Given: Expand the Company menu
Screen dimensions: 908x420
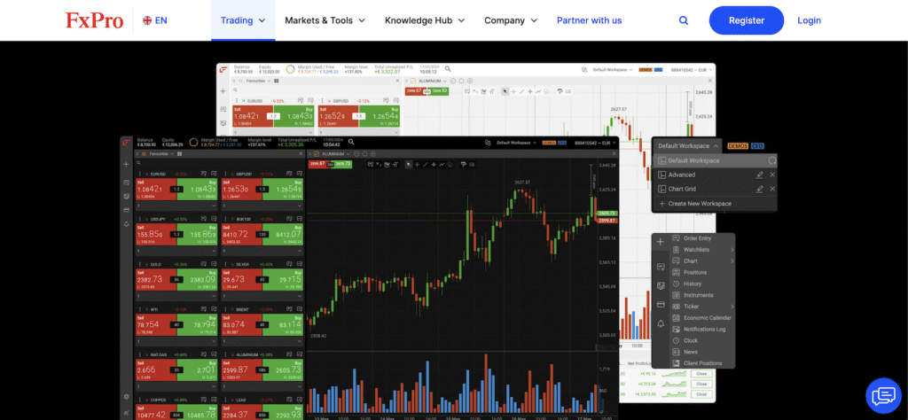Looking at the screenshot, I should [x=511, y=20].
